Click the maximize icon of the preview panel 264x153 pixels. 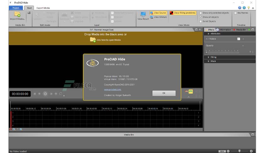[196, 30]
